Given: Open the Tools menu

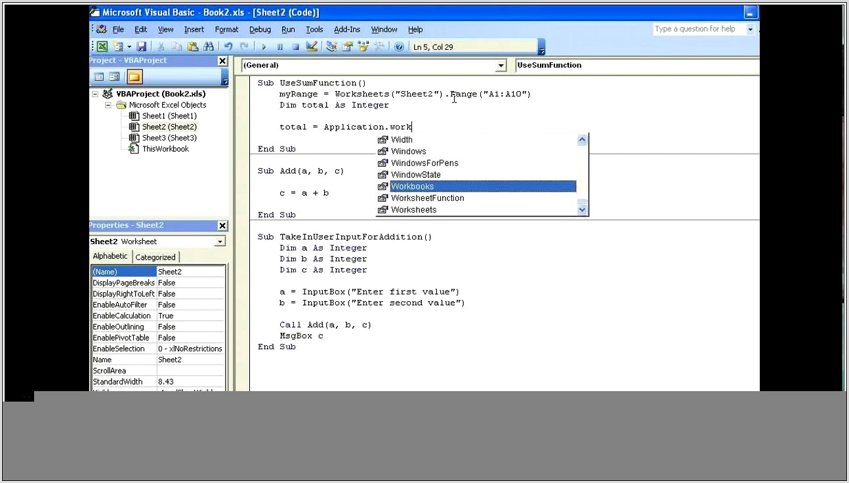Looking at the screenshot, I should [x=315, y=30].
